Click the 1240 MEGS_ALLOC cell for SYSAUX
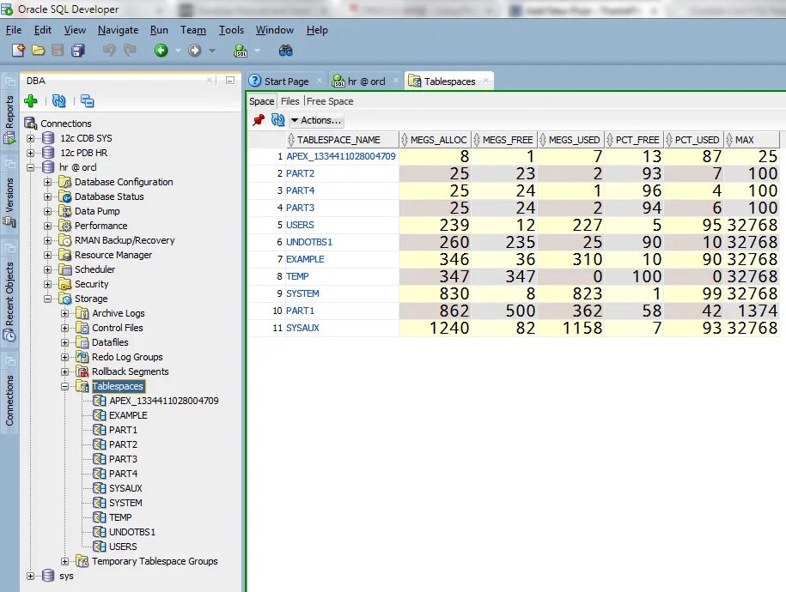 coord(436,328)
